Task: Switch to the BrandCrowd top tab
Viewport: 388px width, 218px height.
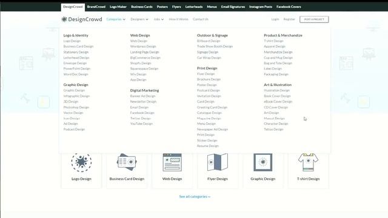Action: click(x=96, y=7)
